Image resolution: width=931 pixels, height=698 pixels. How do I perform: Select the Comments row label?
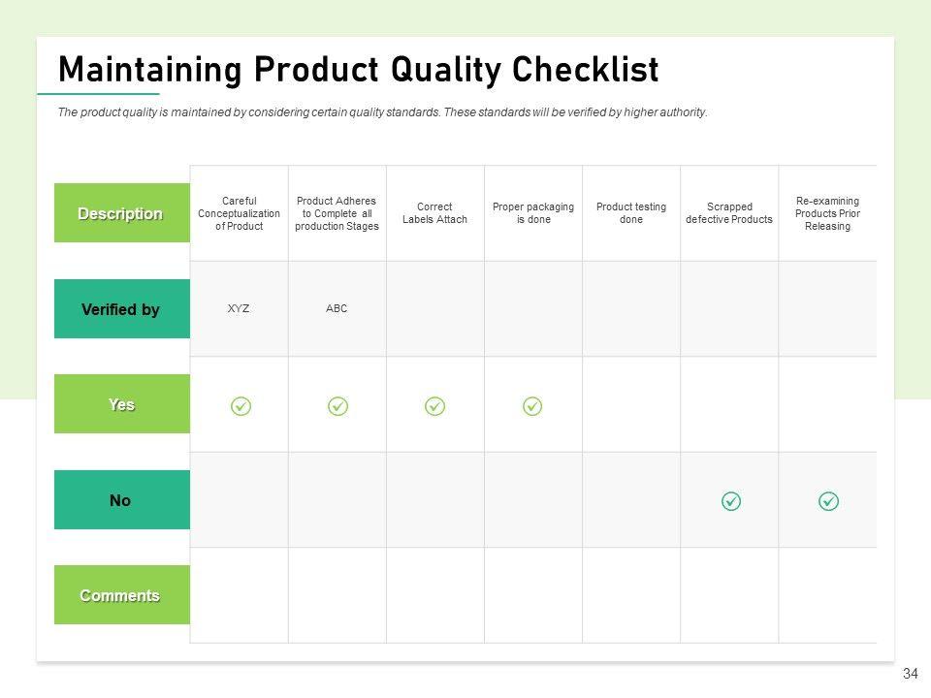tap(121, 595)
